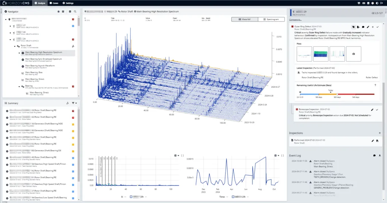
Task: Open comments on the Outer Ring Defect case
Action: click(363, 27)
